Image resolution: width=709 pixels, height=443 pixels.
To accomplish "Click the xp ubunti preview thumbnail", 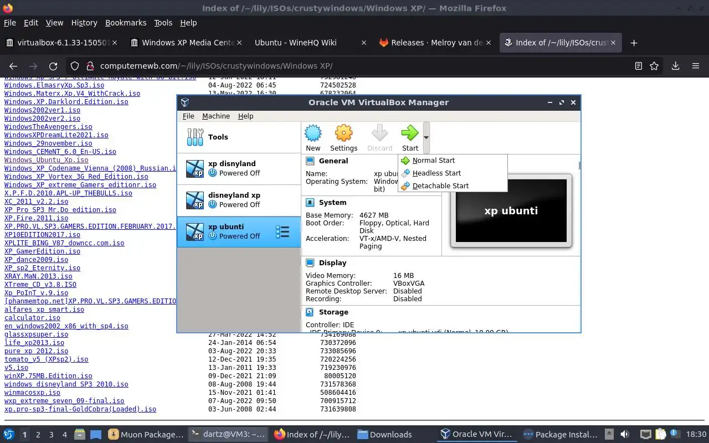I will click(x=511, y=210).
